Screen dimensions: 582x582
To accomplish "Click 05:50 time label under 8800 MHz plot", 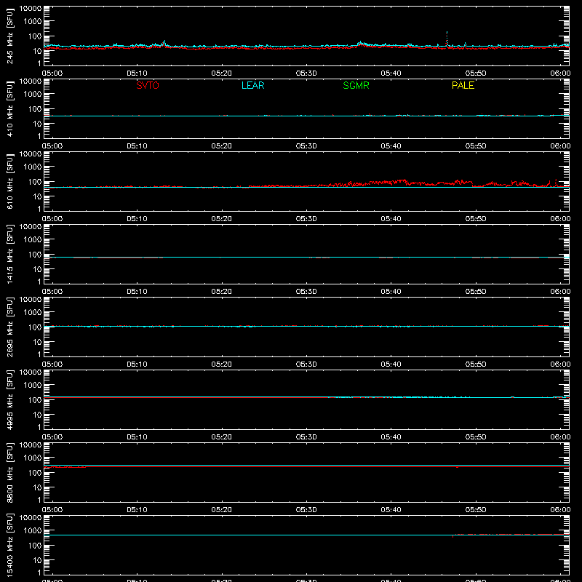I will (x=476, y=510).
